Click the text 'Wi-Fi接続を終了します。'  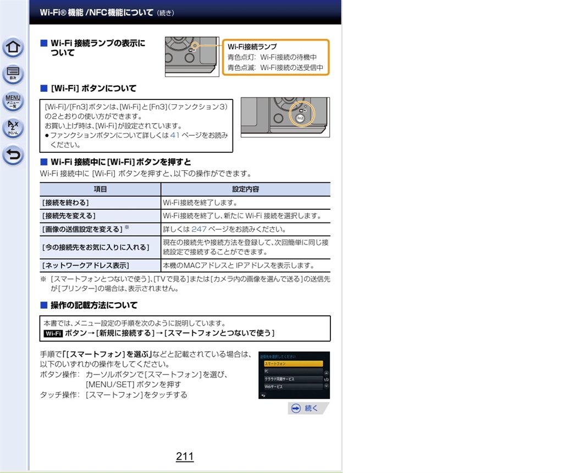(x=200, y=203)
